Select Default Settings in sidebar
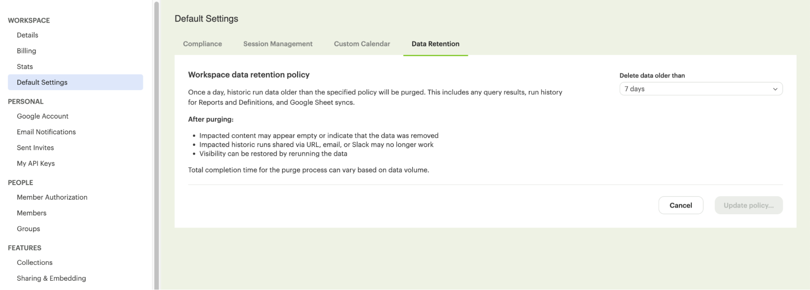Viewport: 810px width, 290px height. click(x=42, y=82)
